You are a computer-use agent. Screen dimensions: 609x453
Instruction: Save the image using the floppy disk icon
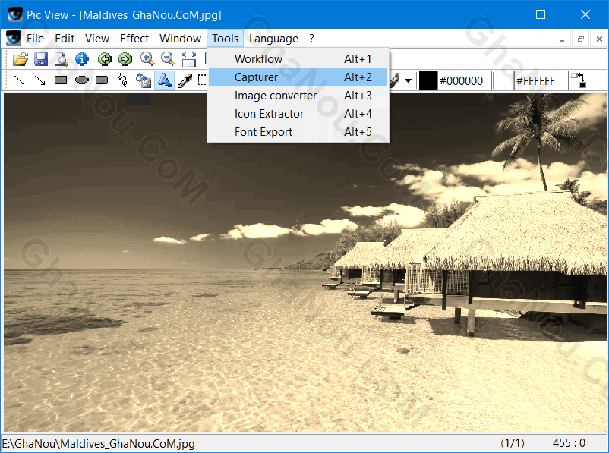click(41, 59)
